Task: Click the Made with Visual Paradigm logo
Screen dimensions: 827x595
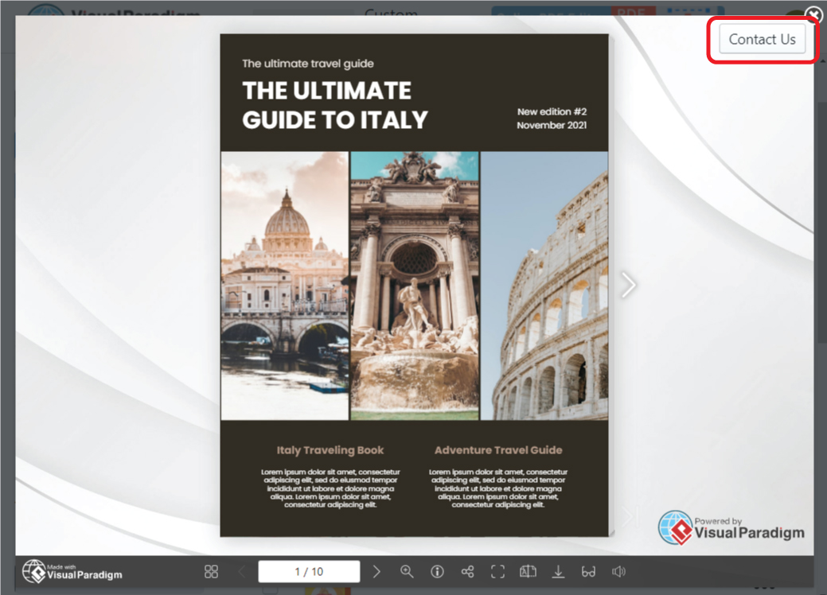Action: (x=72, y=571)
